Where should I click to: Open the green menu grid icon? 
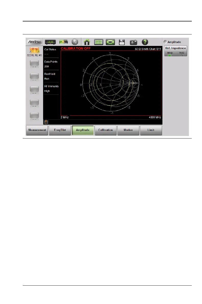coord(99,42)
